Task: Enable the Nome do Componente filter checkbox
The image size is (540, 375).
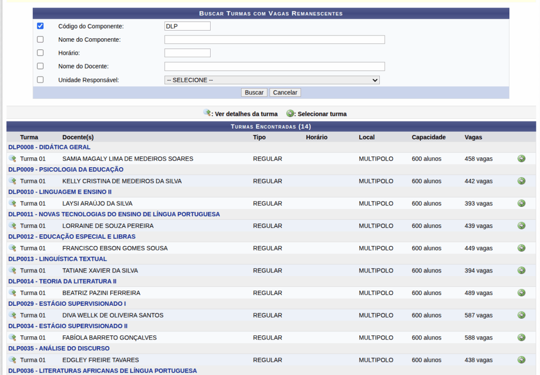Action: tap(40, 40)
